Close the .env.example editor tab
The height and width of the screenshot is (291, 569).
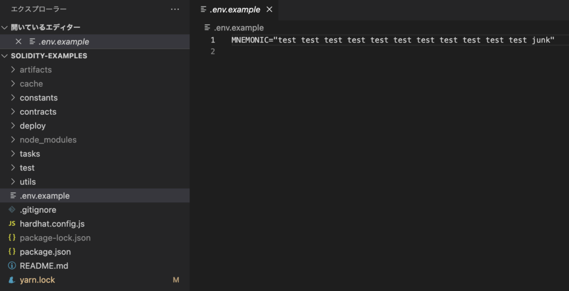pos(269,9)
